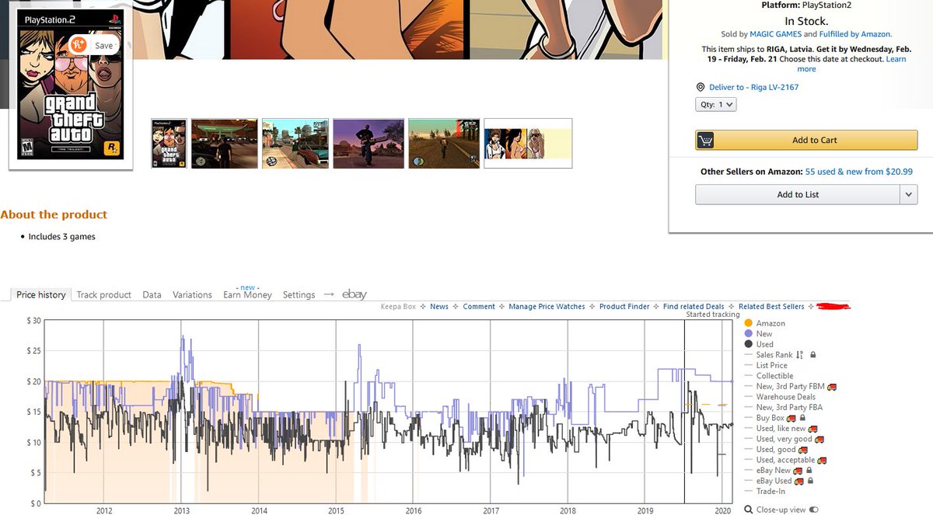Image resolution: width=933 pixels, height=515 pixels.
Task: Select the GTA trilogy cover thumbnail
Action: [x=169, y=144]
